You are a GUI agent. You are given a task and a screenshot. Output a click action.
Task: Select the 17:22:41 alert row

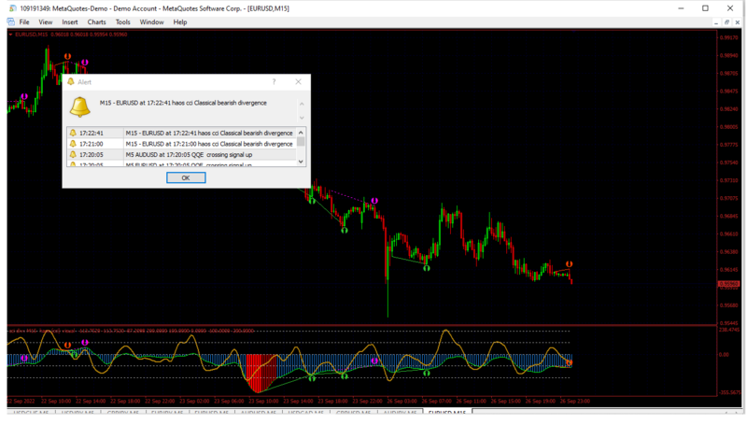(x=181, y=133)
